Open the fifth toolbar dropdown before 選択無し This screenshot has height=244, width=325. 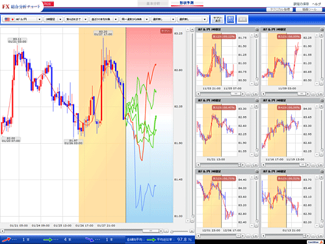[135, 20]
